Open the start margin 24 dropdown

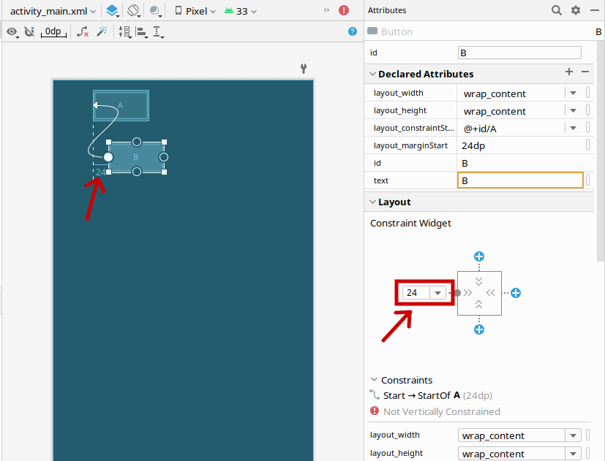(x=437, y=293)
